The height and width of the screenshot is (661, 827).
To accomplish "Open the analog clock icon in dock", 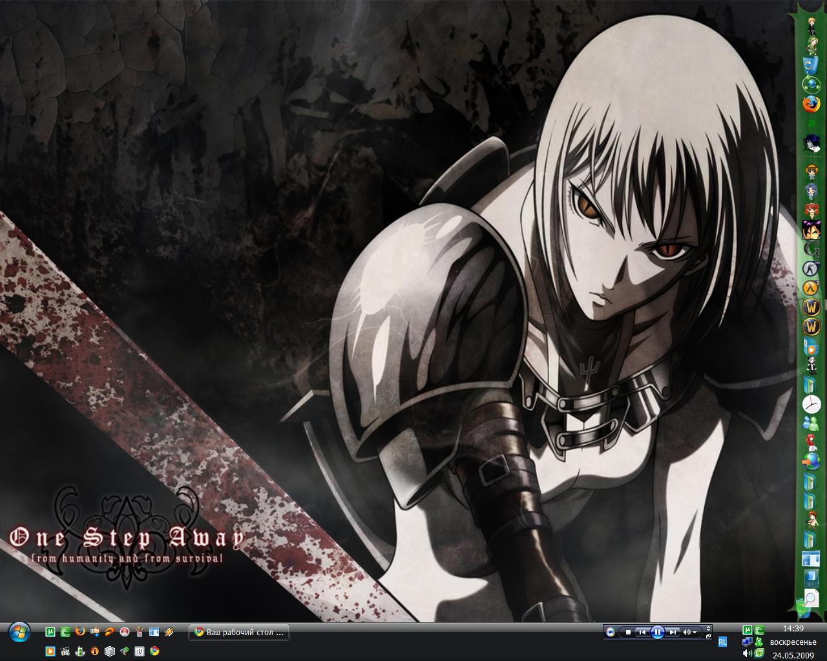I will point(811,404).
